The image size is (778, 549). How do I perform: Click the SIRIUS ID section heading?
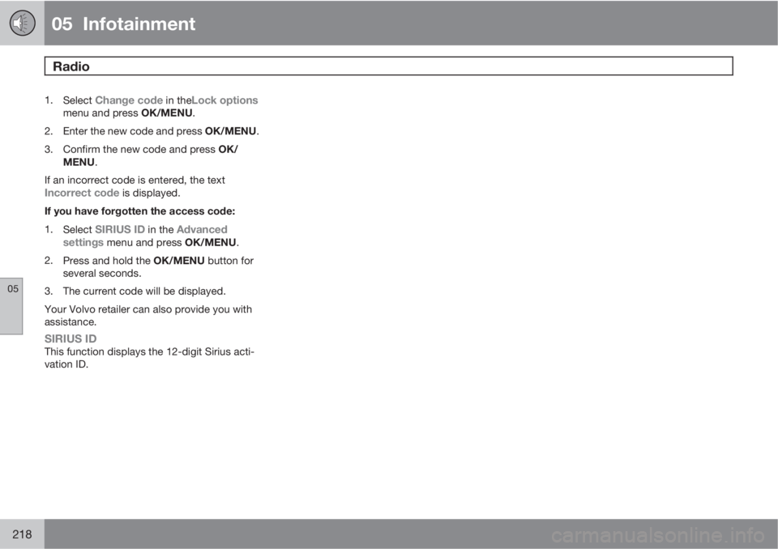(x=71, y=338)
